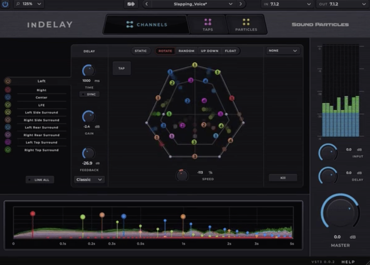Click the Left channel heart icon
Viewport: 370px width, 265px height.
tap(8, 81)
